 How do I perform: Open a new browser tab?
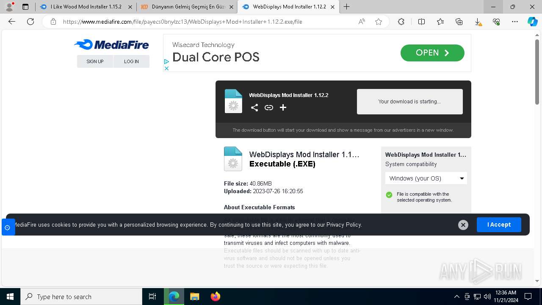(x=346, y=7)
